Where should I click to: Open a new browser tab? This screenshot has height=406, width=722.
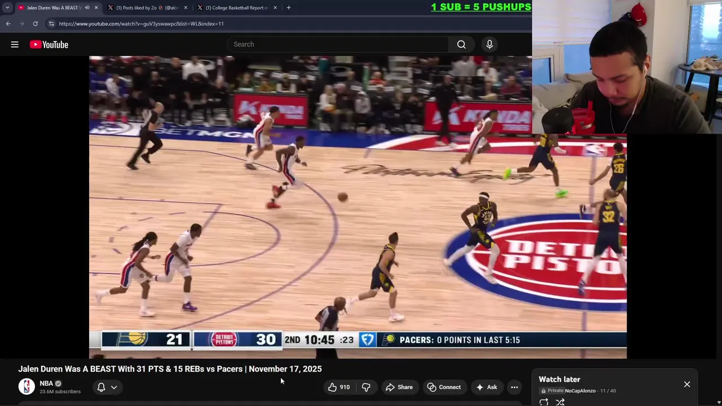288,8
